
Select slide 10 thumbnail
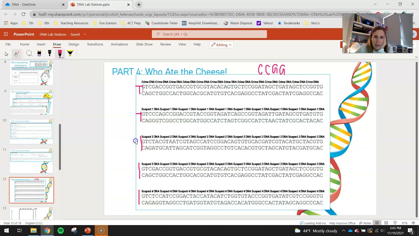(x=31, y=132)
